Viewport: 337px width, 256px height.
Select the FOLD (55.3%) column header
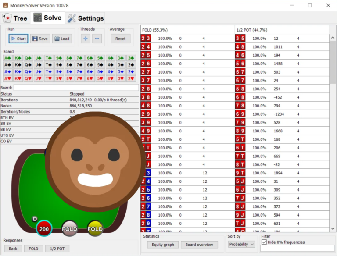(x=187, y=30)
